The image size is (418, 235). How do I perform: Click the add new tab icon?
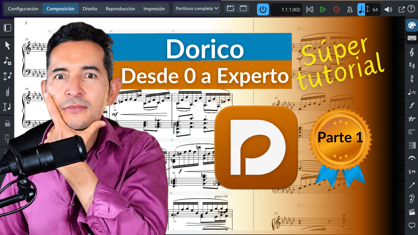[231, 9]
